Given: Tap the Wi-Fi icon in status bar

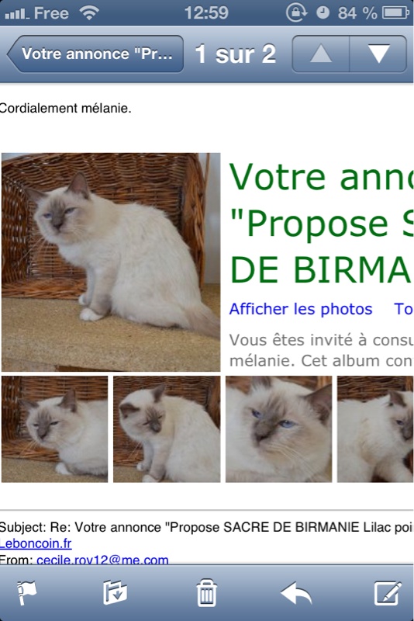Looking at the screenshot, I should (x=89, y=13).
